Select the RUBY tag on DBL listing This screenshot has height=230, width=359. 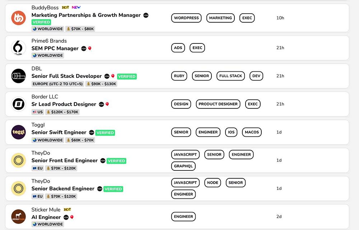click(x=179, y=76)
